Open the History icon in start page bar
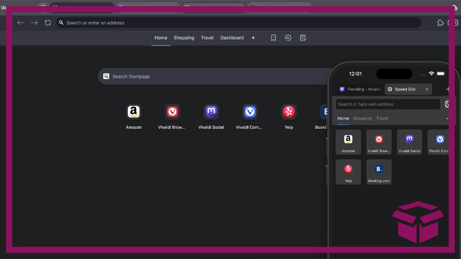This screenshot has height=259, width=461. tap(288, 38)
